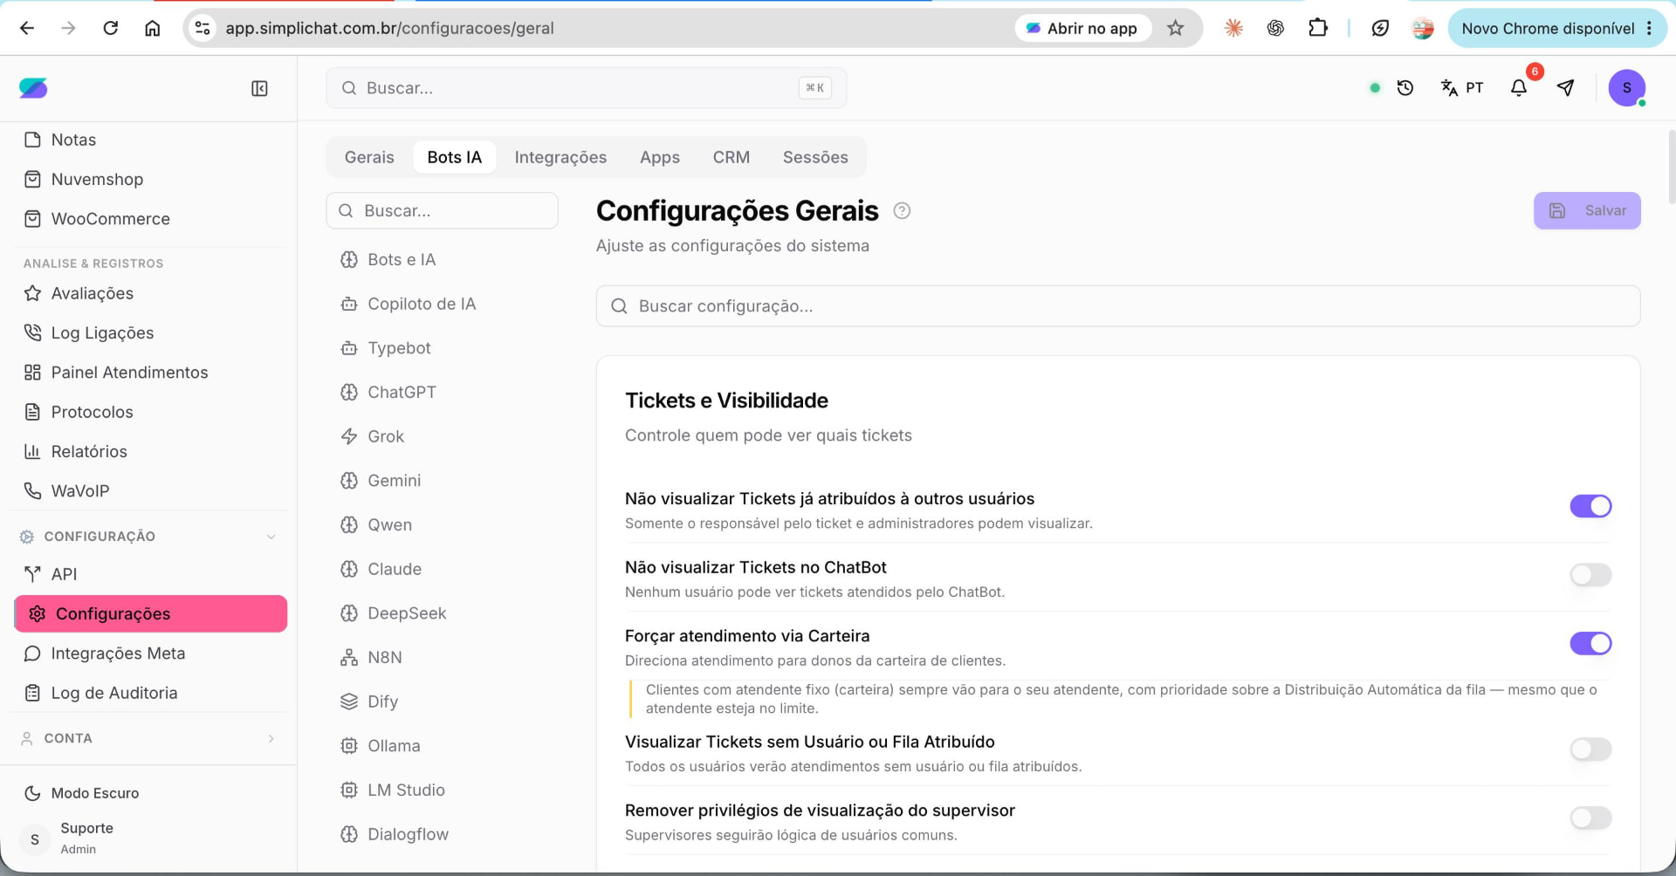Click the paper plane send icon
The height and width of the screenshot is (876, 1676).
pyautogui.click(x=1566, y=87)
